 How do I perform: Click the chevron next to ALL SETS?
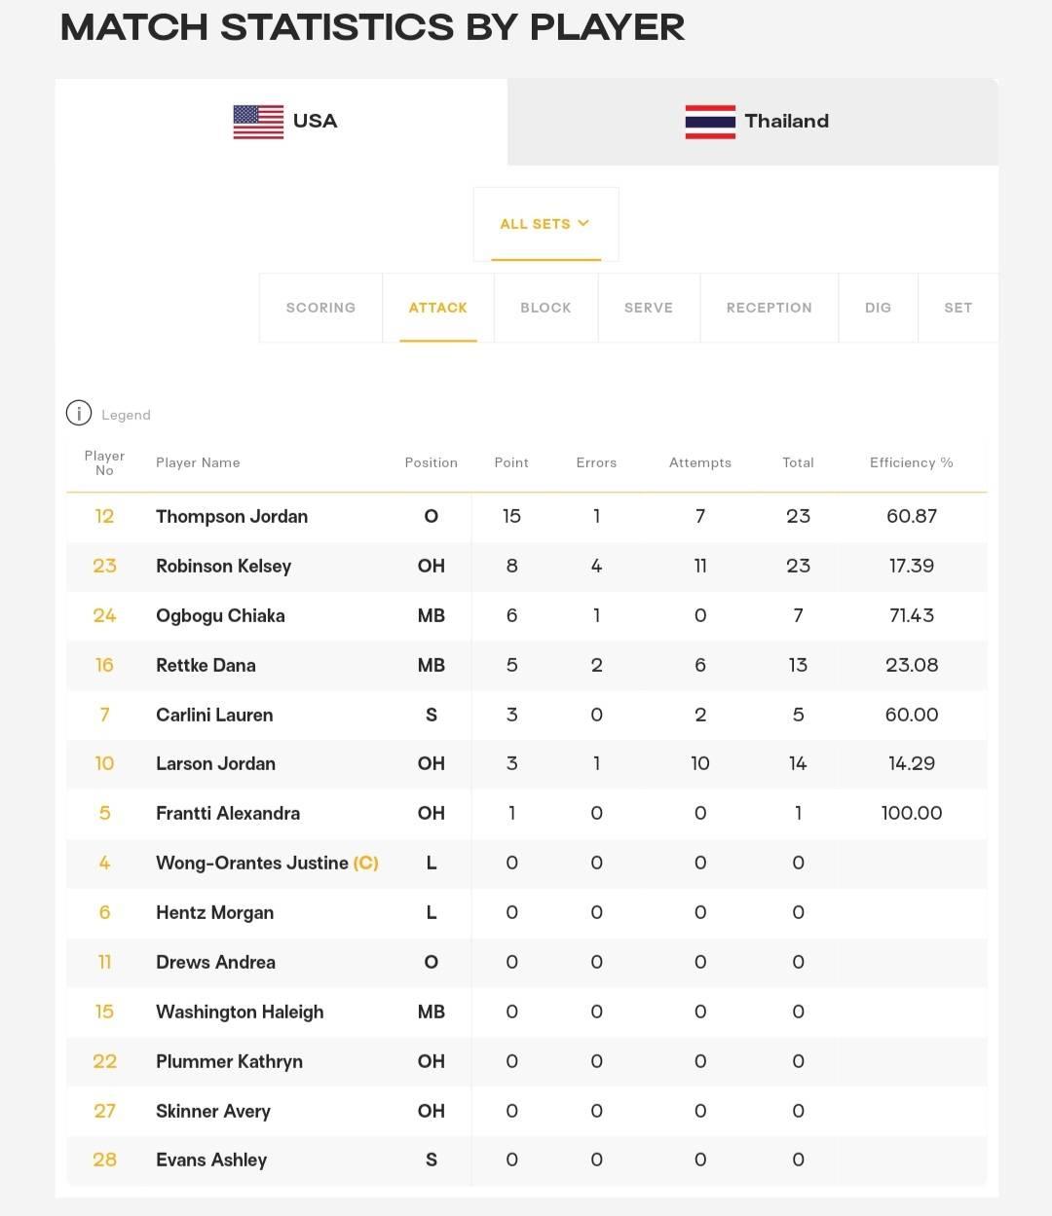pyautogui.click(x=583, y=223)
